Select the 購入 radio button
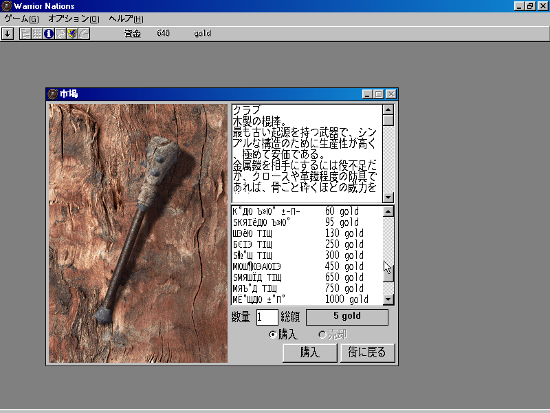Image resolution: width=550 pixels, height=413 pixels. 273,335
